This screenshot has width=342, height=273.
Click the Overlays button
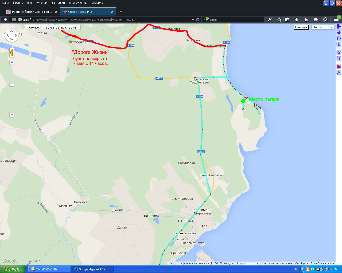pyautogui.click(x=301, y=27)
